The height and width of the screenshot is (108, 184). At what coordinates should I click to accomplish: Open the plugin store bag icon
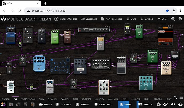click(33, 104)
